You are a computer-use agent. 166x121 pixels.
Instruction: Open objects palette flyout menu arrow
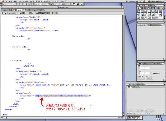[164, 6]
